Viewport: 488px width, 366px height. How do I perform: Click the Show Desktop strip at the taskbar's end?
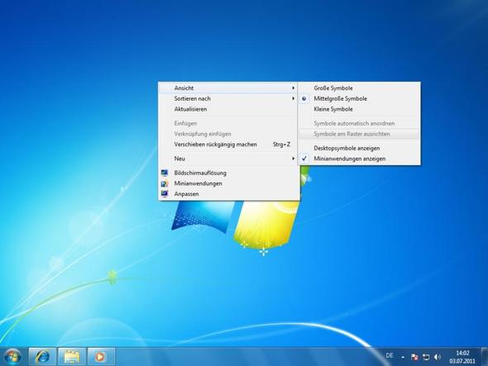[485, 357]
